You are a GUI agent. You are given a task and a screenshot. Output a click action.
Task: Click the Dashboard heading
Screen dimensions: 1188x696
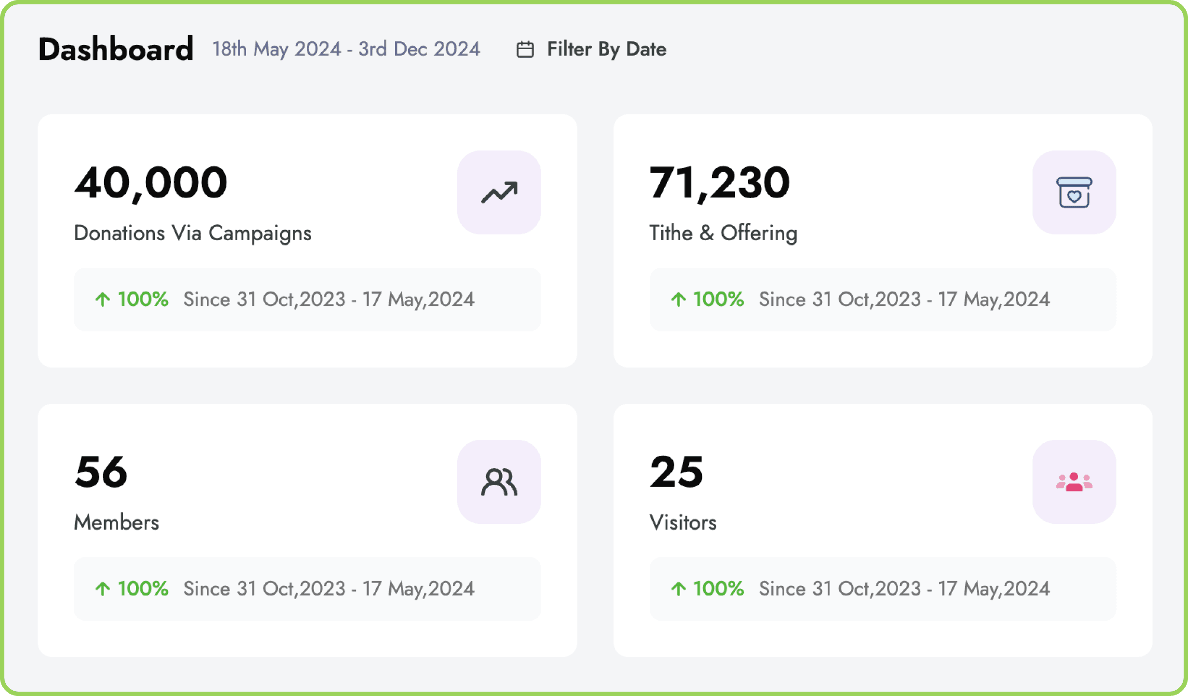pyautogui.click(x=116, y=49)
